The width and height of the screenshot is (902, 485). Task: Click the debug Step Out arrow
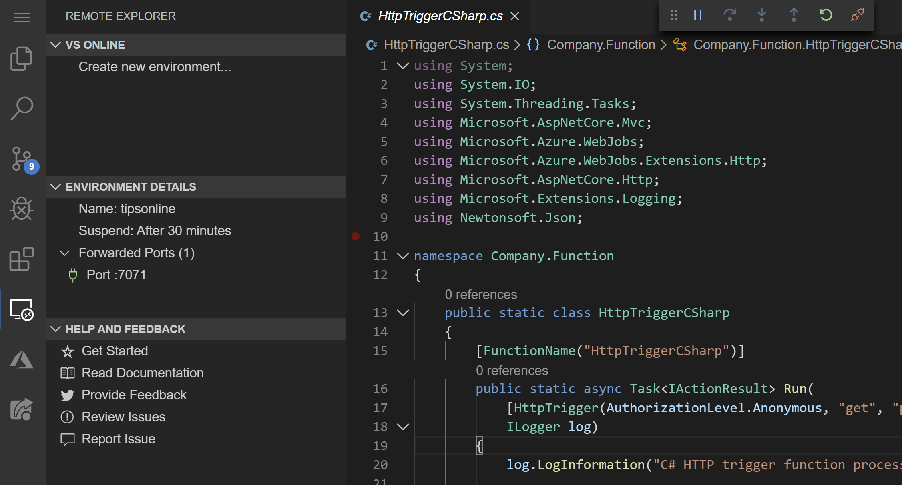coord(794,15)
